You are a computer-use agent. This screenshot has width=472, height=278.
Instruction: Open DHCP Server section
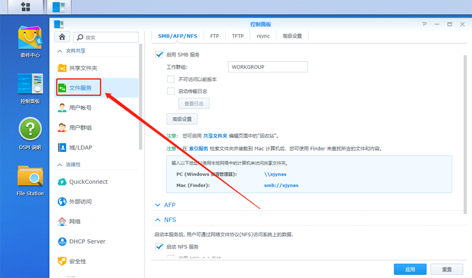pyautogui.click(x=96, y=241)
